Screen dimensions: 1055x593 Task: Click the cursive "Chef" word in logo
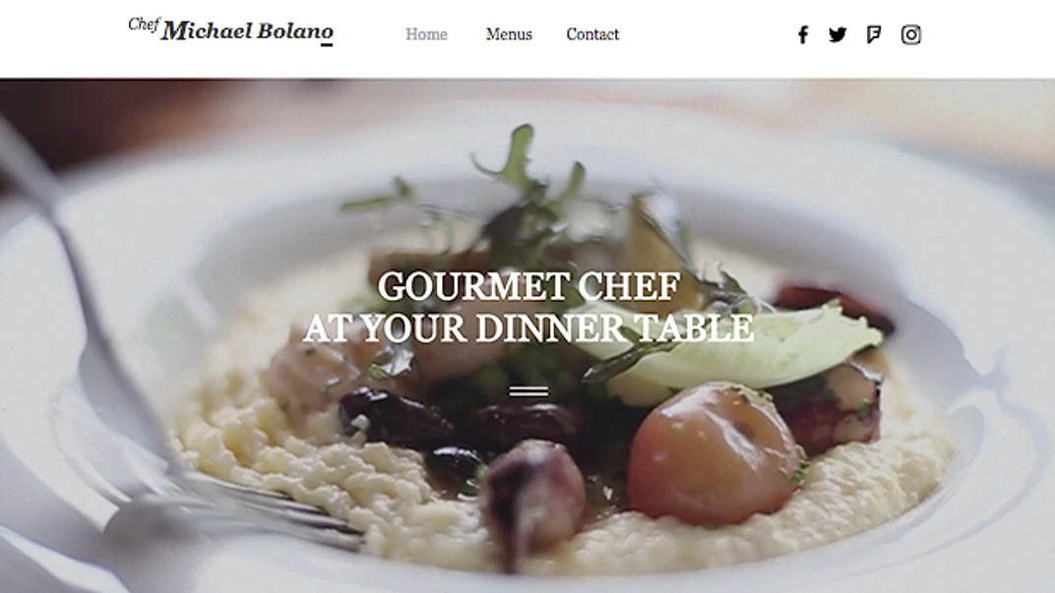[x=144, y=25]
